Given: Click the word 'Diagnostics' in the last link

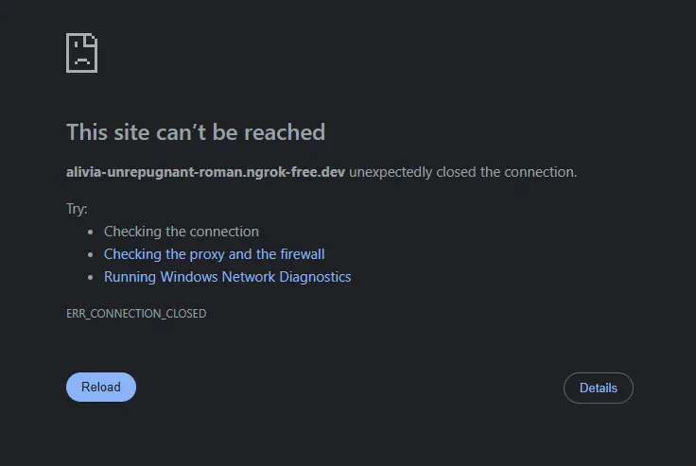Looking at the screenshot, I should pos(315,277).
